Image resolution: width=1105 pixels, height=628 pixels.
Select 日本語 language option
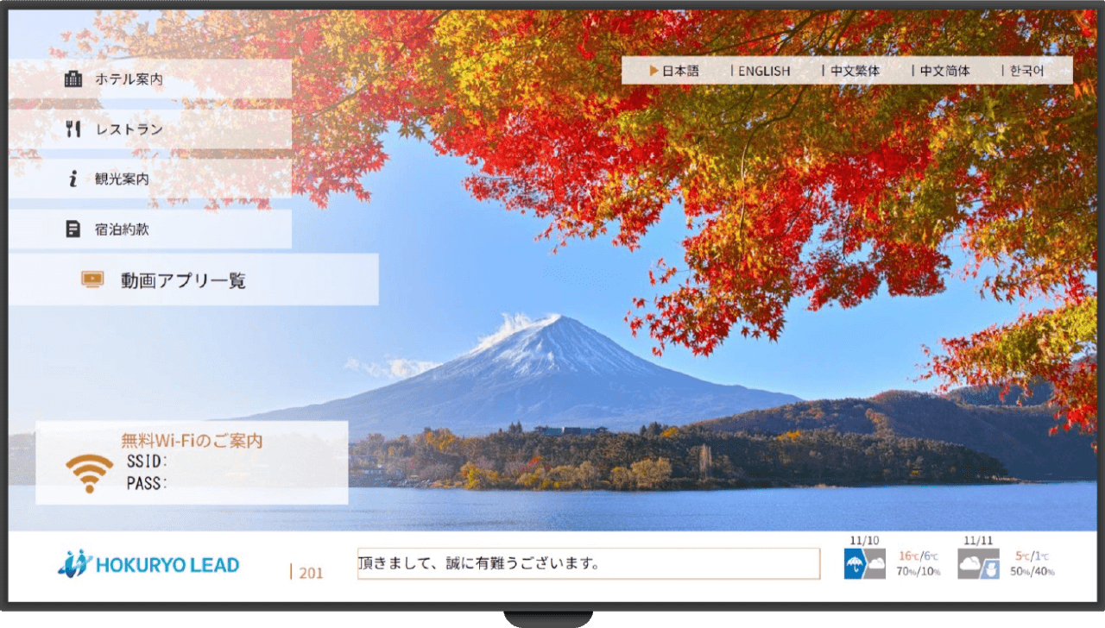679,71
